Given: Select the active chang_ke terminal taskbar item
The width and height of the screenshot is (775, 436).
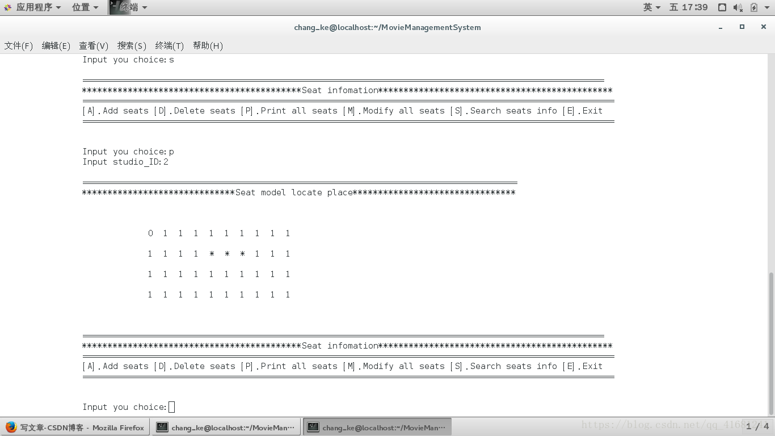Looking at the screenshot, I should click(377, 427).
